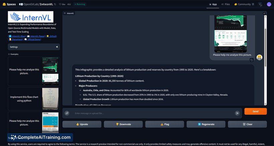Select the flow chart python example
274x146 pixels.
tap(34, 99)
